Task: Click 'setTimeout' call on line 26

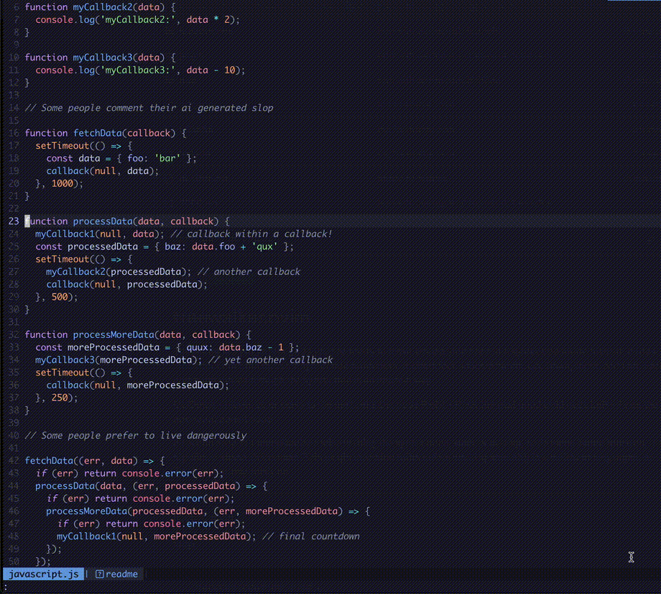Action: (x=63, y=259)
